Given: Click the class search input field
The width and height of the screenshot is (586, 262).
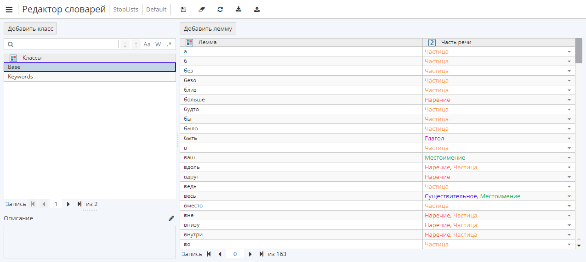Looking at the screenshot, I should click(x=67, y=45).
